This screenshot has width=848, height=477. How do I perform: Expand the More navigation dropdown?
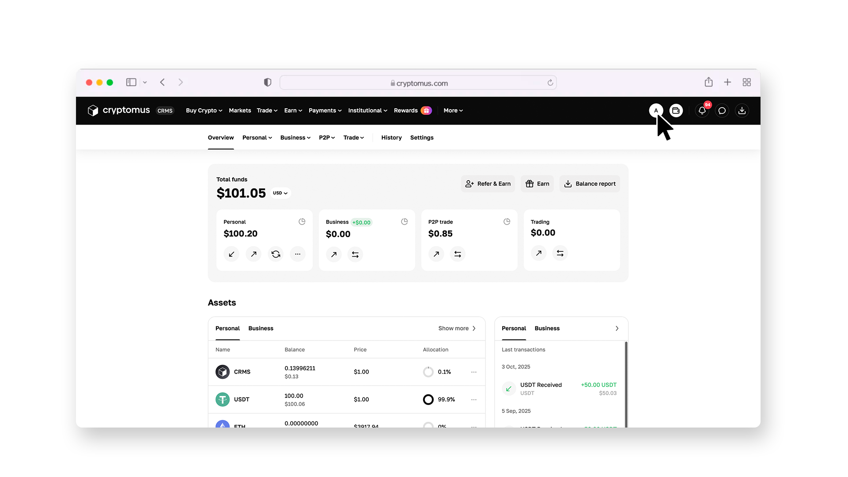453,110
